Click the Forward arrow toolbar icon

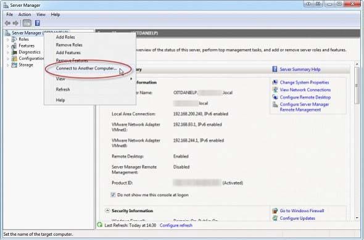(15, 23)
